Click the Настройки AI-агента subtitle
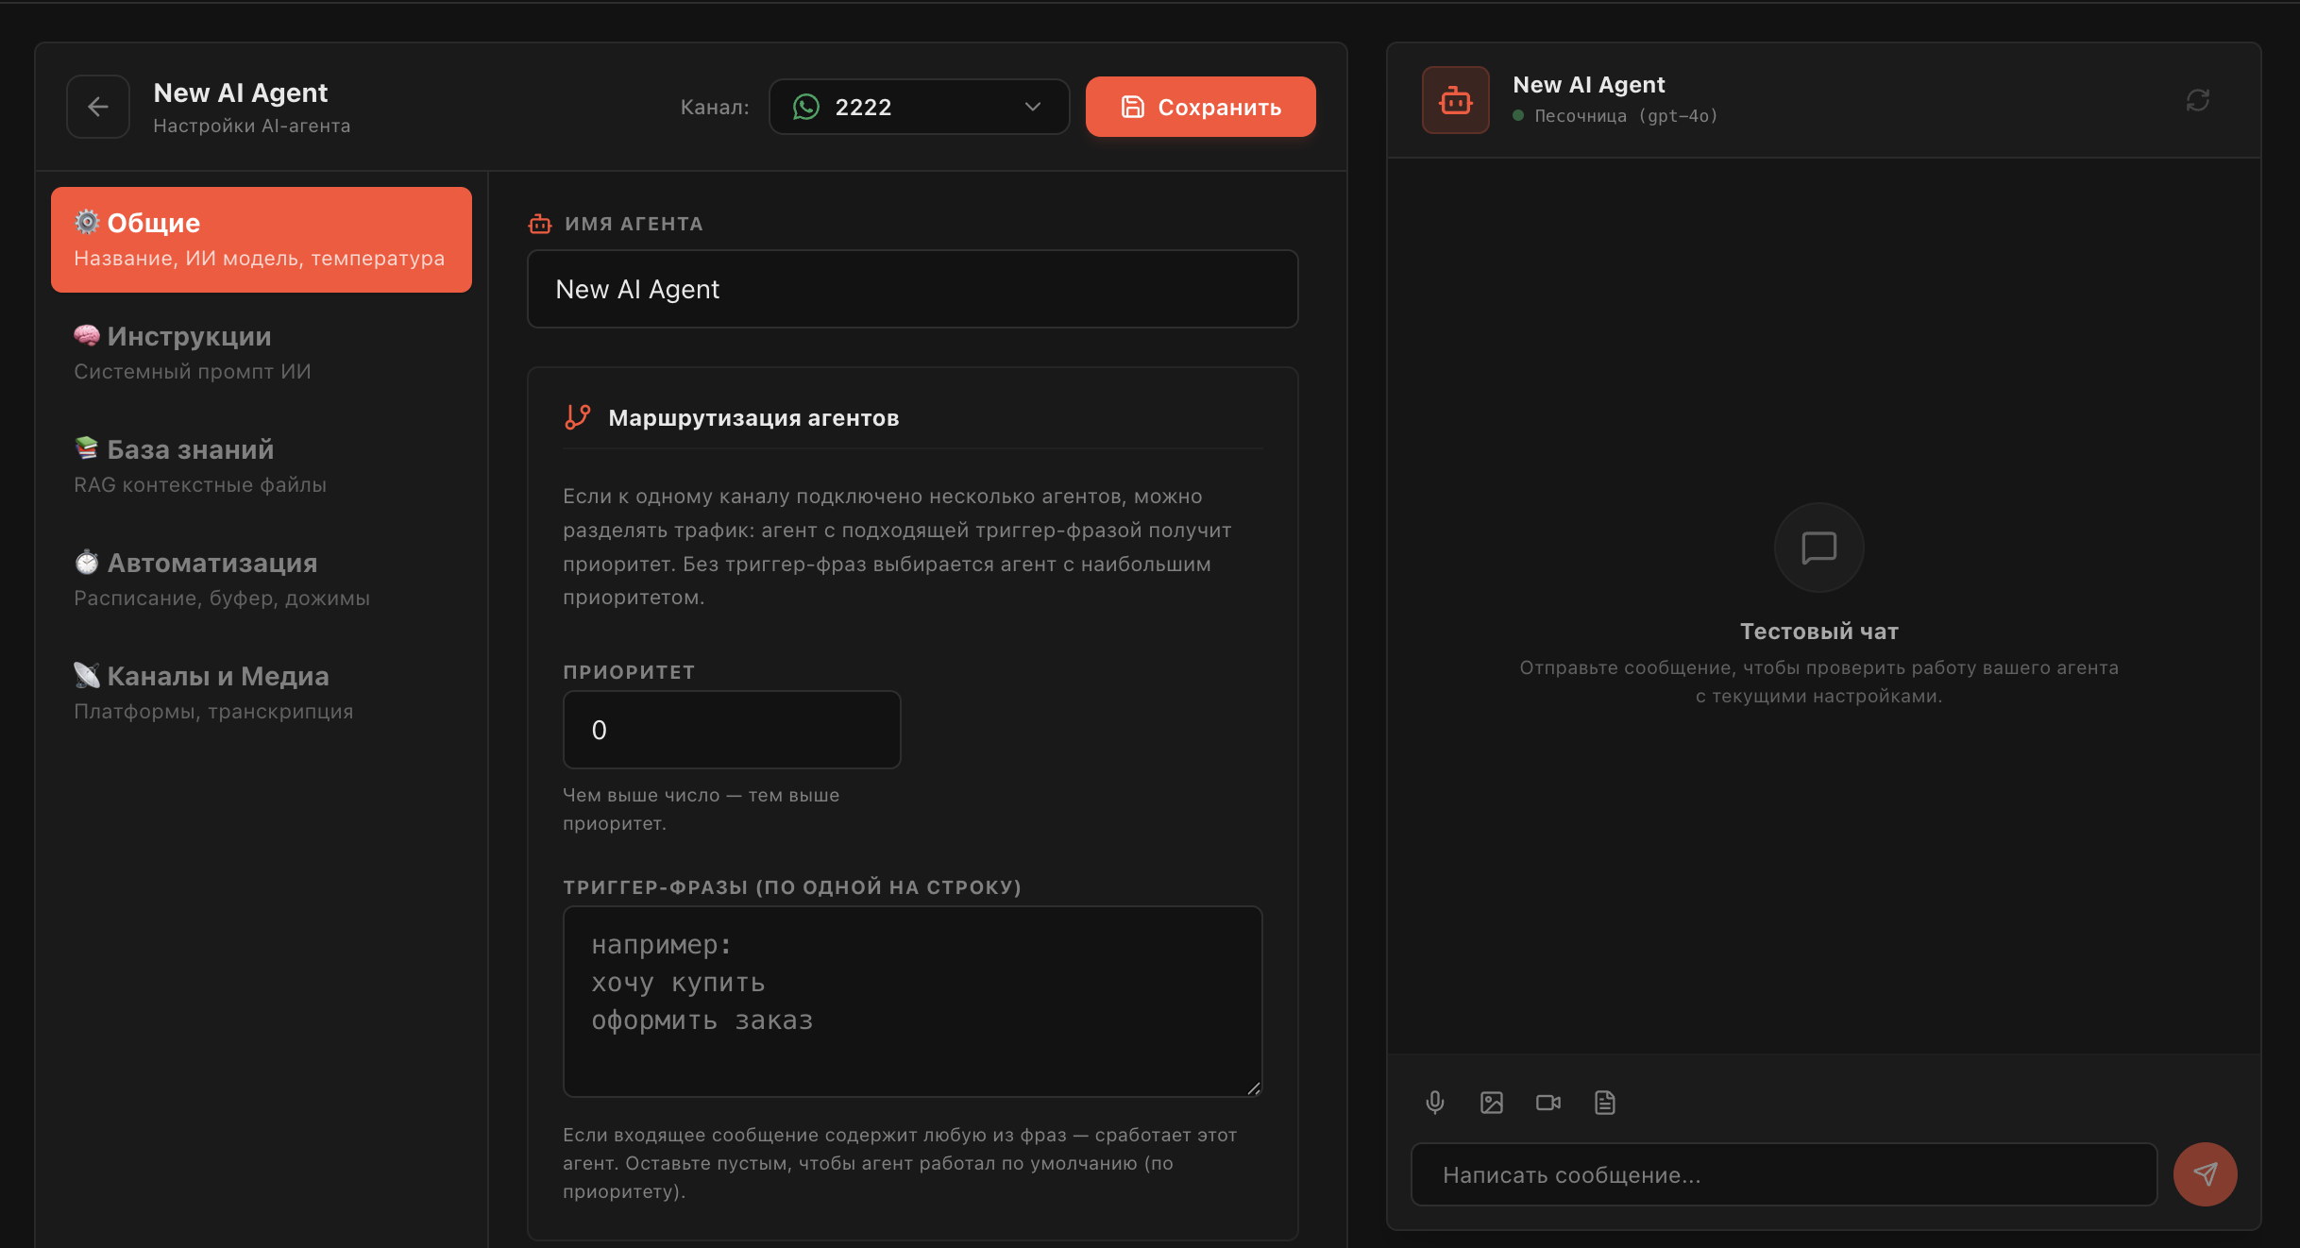This screenshot has width=2300, height=1248. coord(252,126)
